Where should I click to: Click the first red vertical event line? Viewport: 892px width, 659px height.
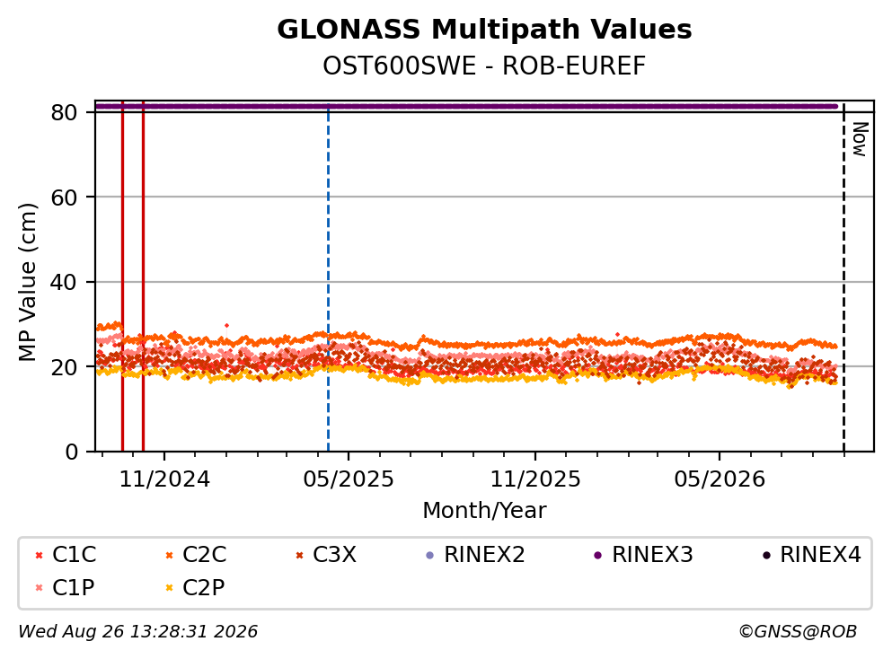click(x=122, y=276)
